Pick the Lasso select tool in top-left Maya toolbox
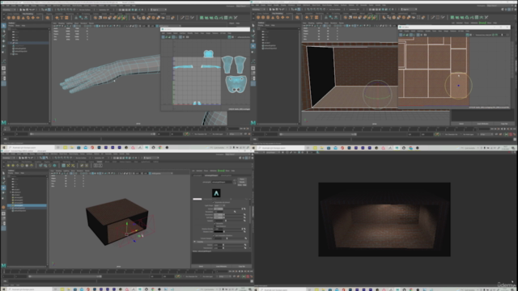The height and width of the screenshot is (291, 518). tap(3, 31)
